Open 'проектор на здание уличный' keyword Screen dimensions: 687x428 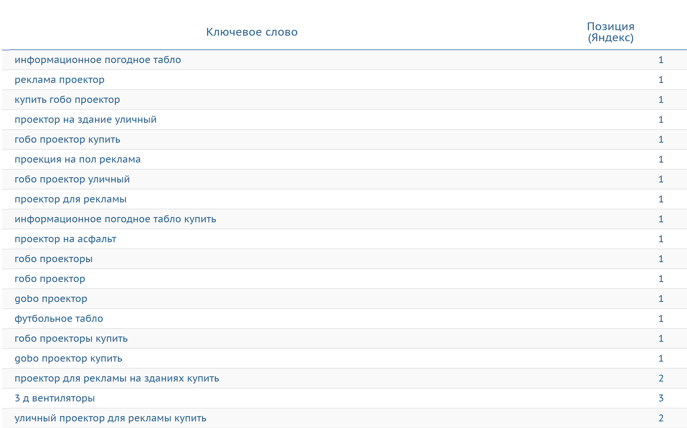coord(85,119)
